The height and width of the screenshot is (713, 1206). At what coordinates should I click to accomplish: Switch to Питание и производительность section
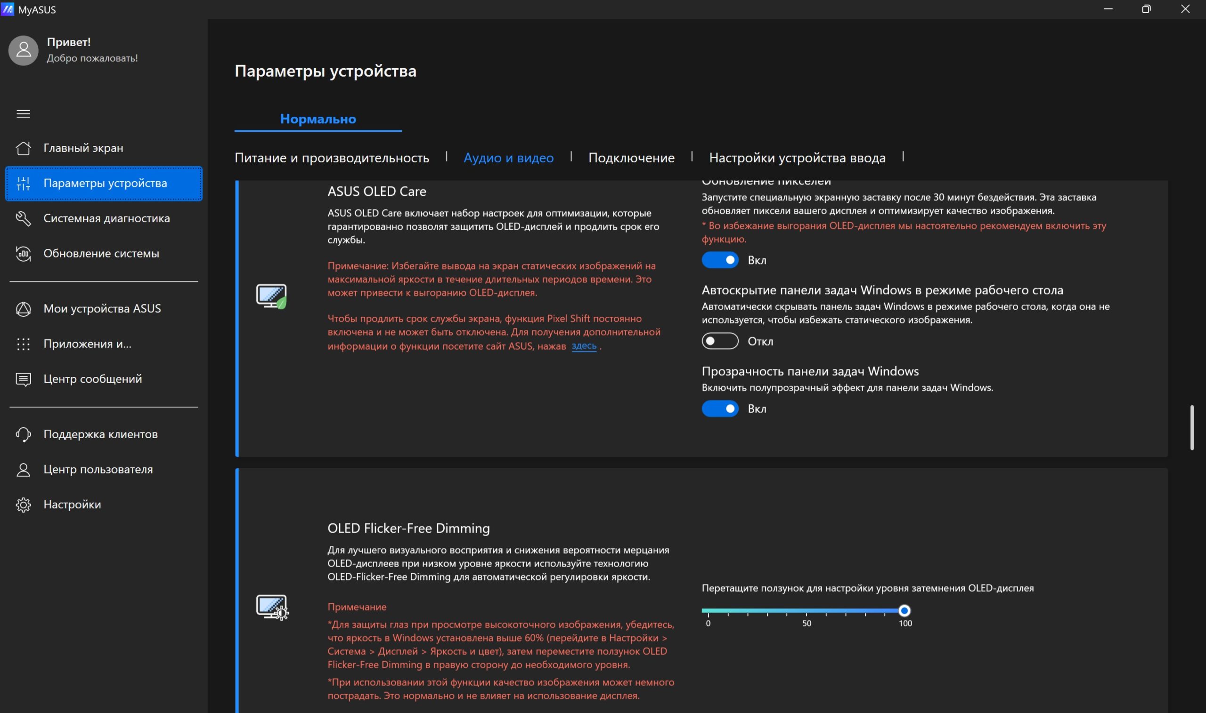(332, 158)
